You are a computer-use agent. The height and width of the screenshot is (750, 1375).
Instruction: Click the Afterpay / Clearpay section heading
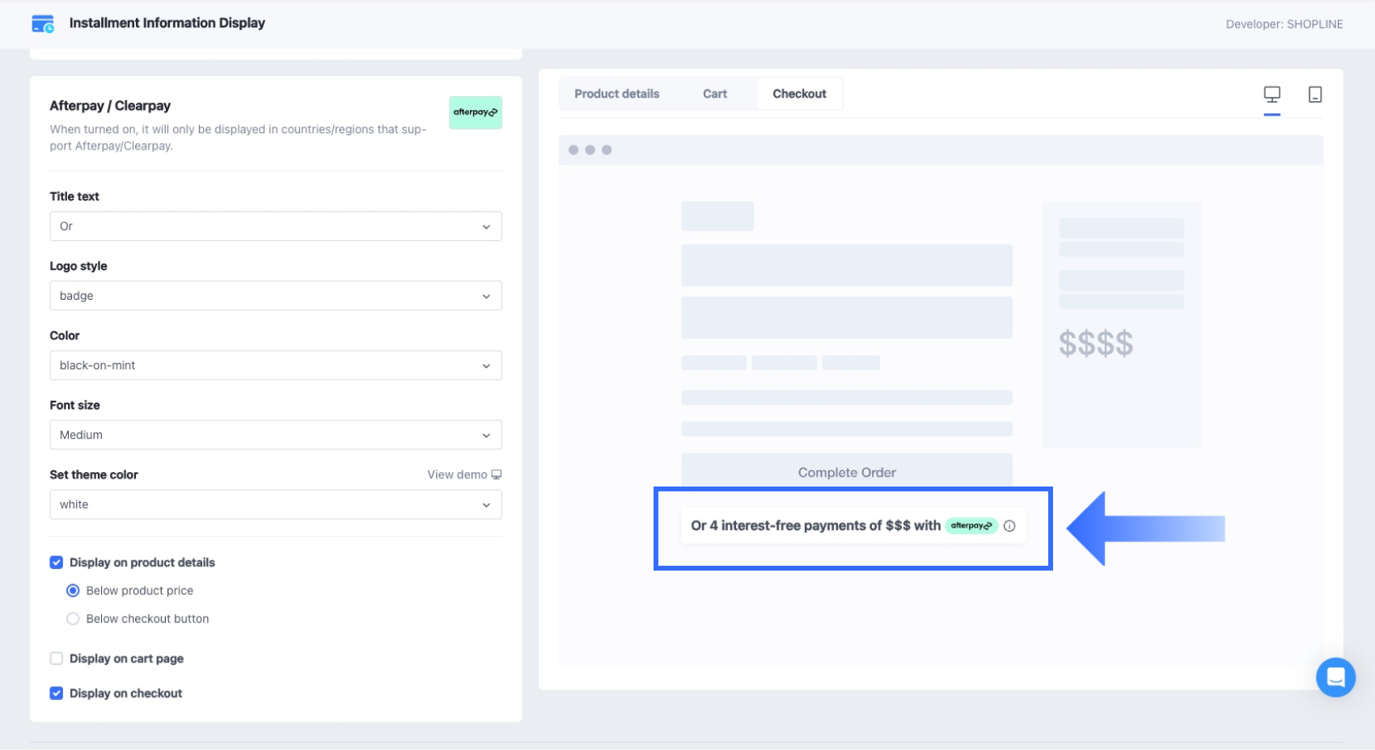click(x=110, y=106)
